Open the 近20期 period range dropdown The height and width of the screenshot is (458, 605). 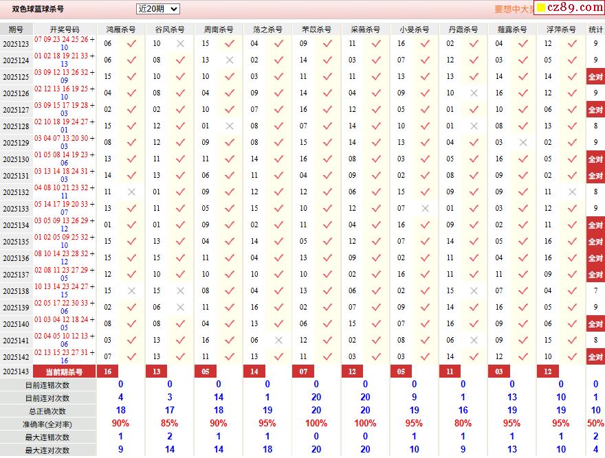[157, 9]
